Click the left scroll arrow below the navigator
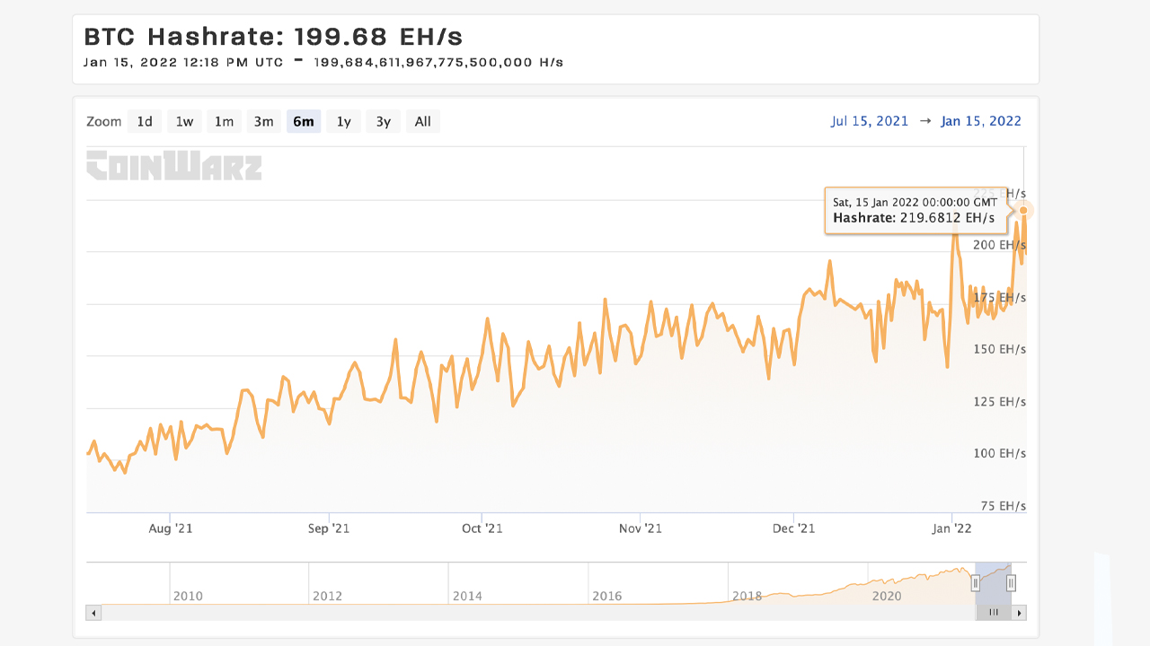The height and width of the screenshot is (646, 1150). (x=93, y=612)
